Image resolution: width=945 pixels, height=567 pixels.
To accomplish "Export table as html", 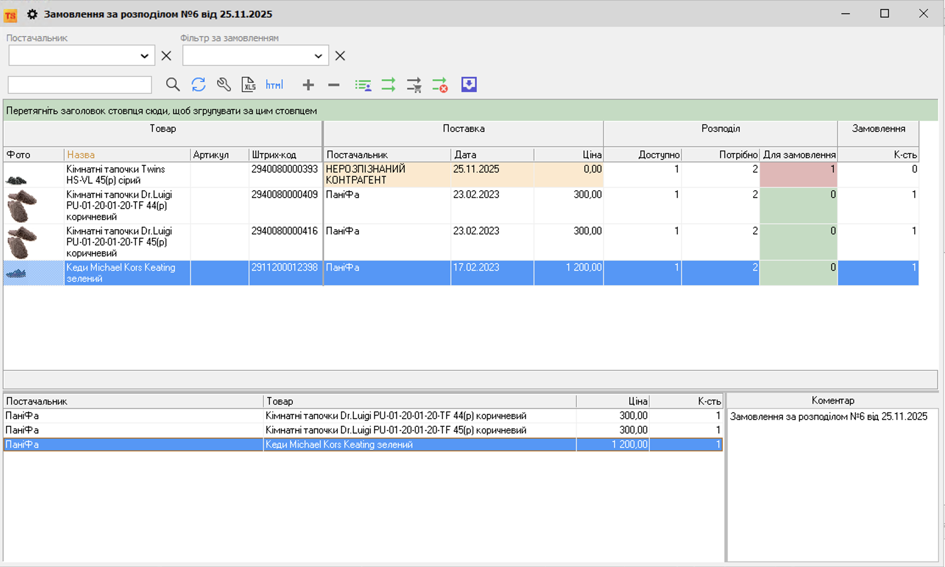I will pos(274,85).
